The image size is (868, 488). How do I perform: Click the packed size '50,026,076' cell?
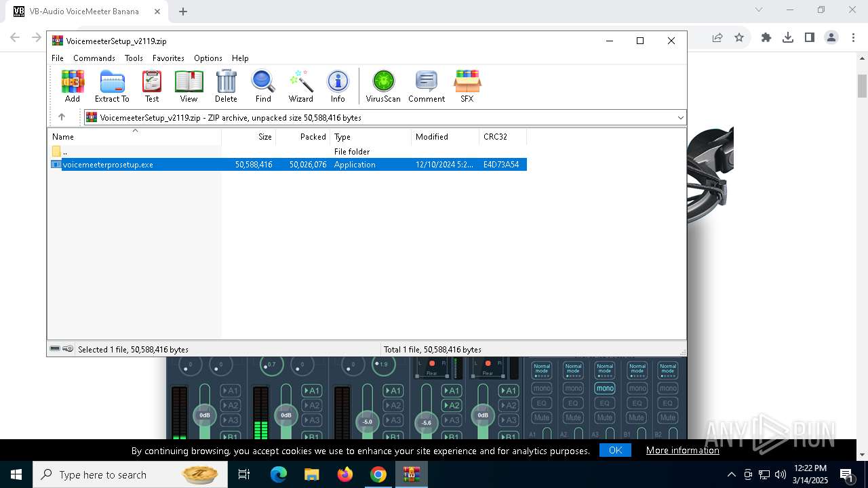click(x=308, y=165)
